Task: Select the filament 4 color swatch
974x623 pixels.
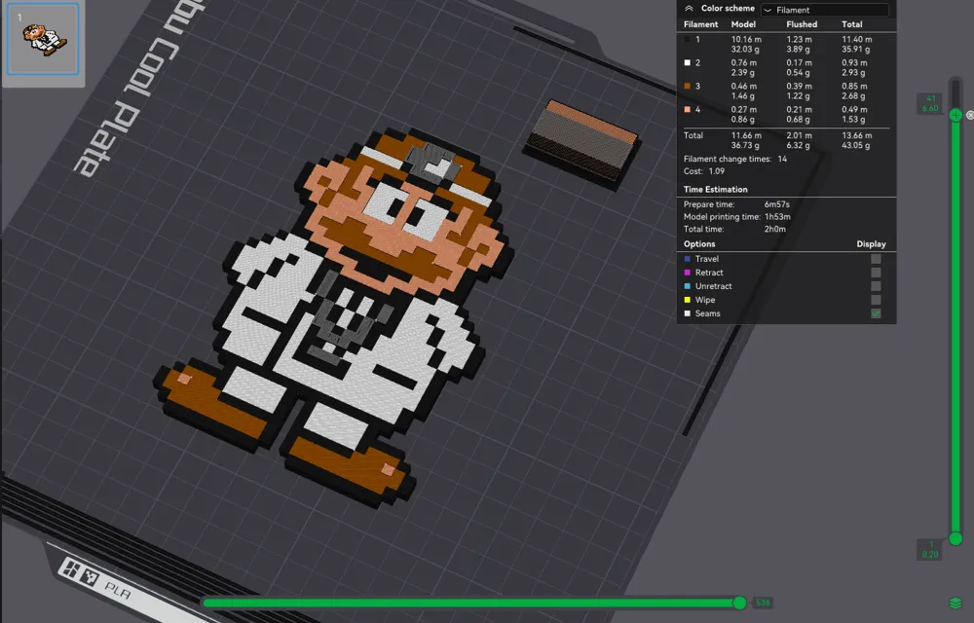Action: click(x=688, y=109)
